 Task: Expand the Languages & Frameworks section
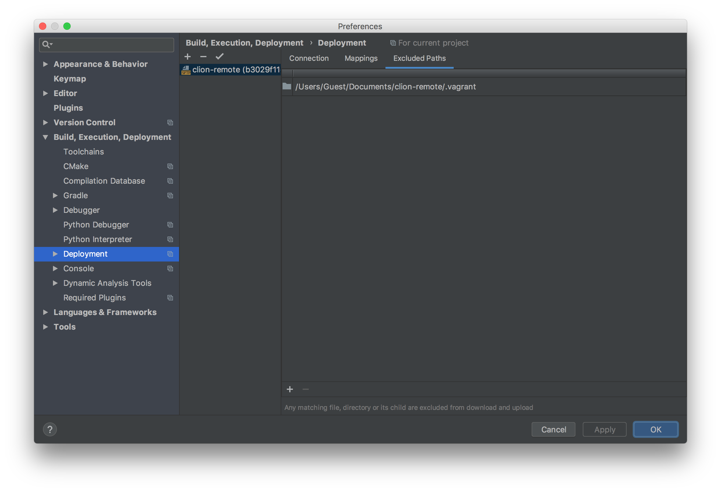(x=45, y=312)
